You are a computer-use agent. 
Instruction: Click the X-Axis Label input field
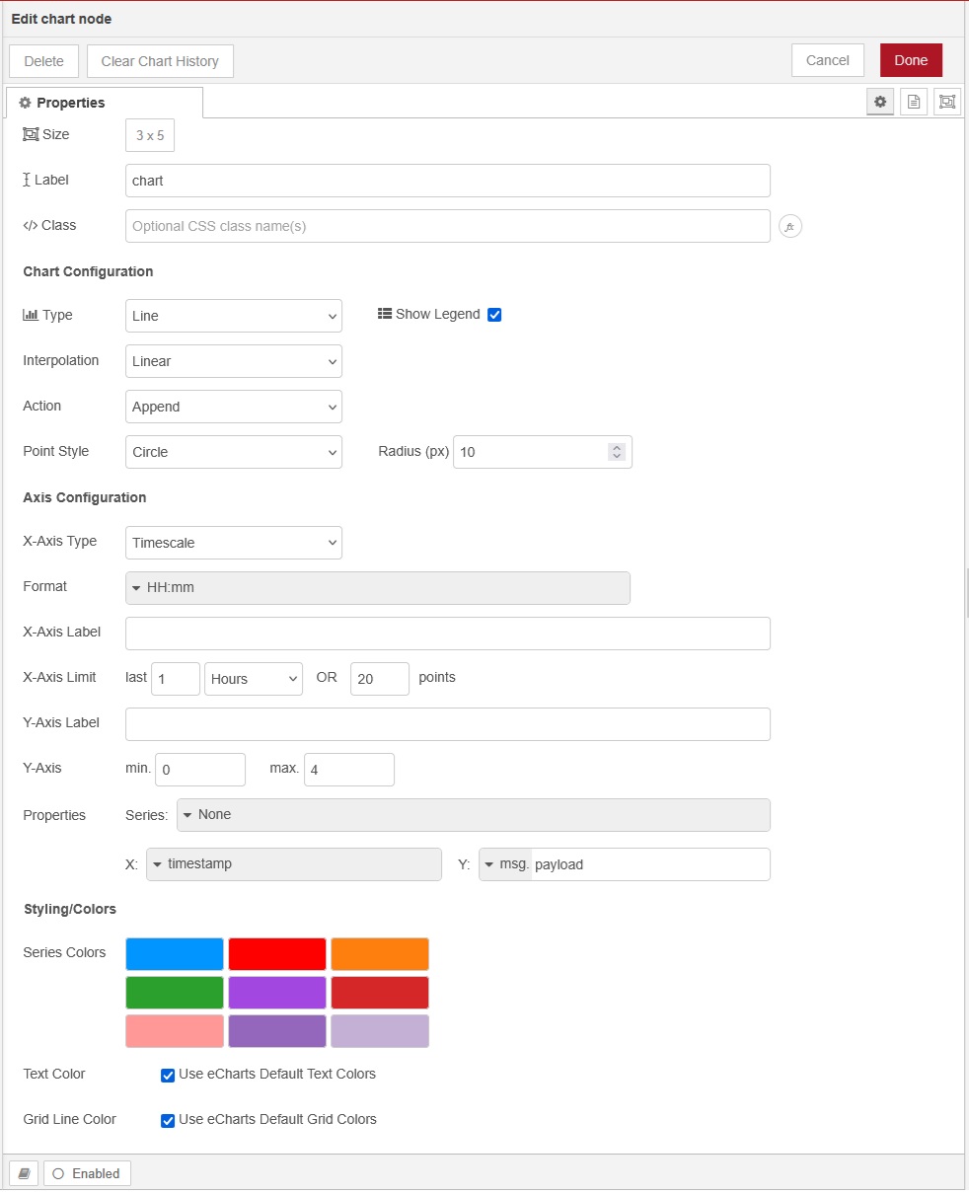[448, 634]
